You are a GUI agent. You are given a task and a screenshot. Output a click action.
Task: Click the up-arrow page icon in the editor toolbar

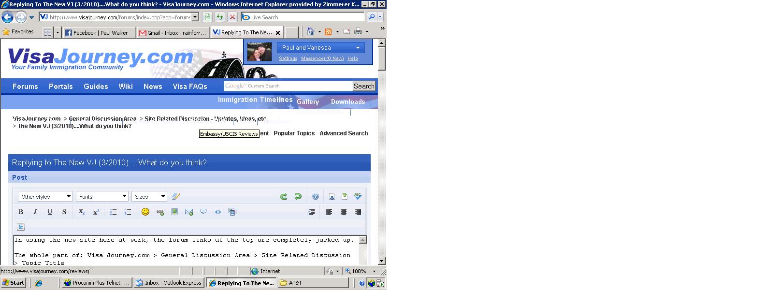pyautogui.click(x=345, y=196)
